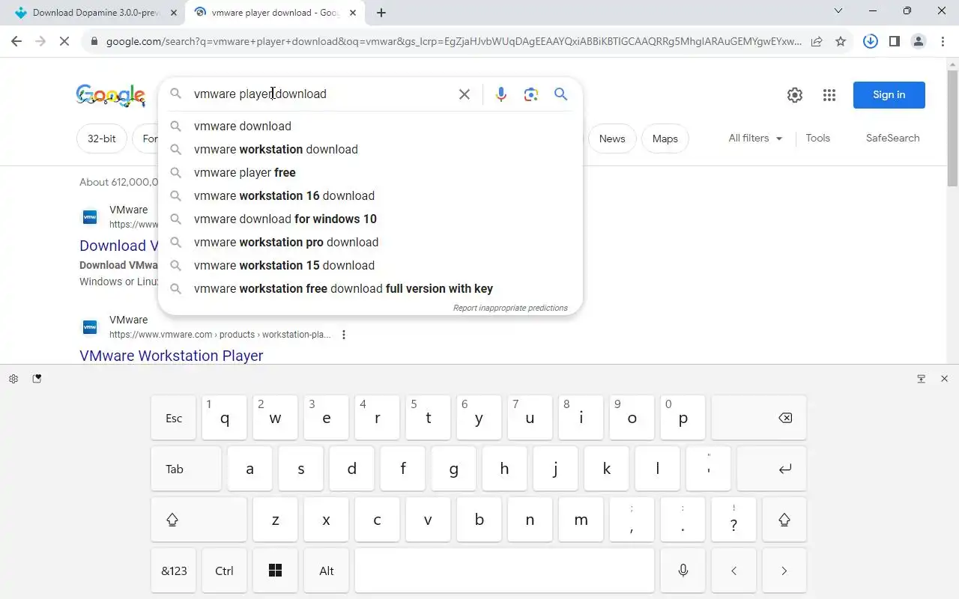Close the Download Dopamine tab
This screenshot has height=599, width=959.
(174, 13)
